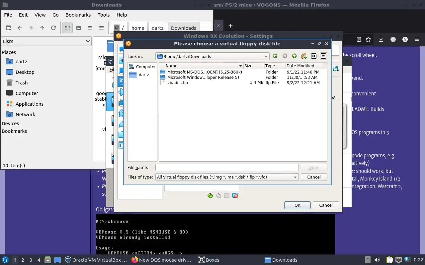Go up one folder in file manager
Viewport: 425px width, 265px height.
pyautogui.click(x=42, y=28)
